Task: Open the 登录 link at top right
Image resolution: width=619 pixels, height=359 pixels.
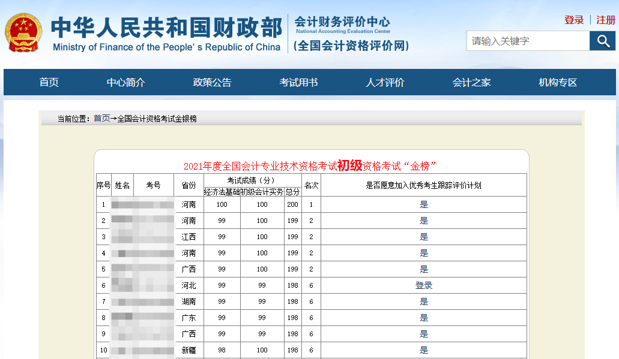Action: tap(574, 20)
